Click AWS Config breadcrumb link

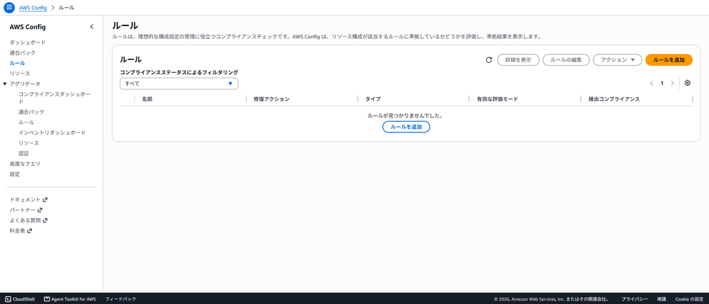[x=33, y=8]
